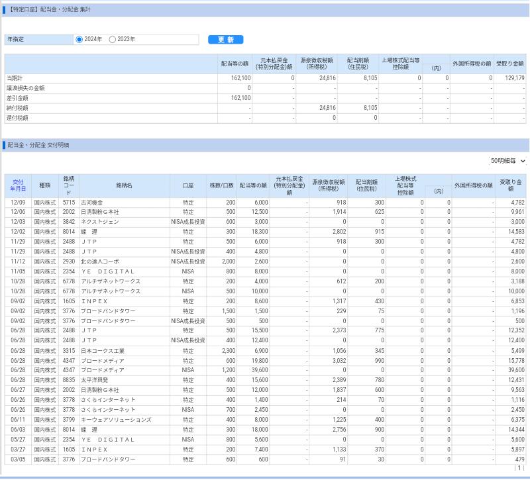Click page number 1 below the table
The image size is (530, 480).
[x=519, y=468]
